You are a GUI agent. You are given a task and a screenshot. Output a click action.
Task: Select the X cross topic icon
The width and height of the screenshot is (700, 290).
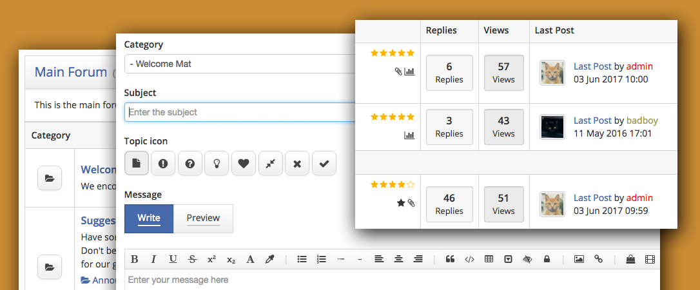pyautogui.click(x=297, y=163)
